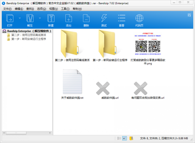Click the Bandizip app icon in title bar

(4, 3)
